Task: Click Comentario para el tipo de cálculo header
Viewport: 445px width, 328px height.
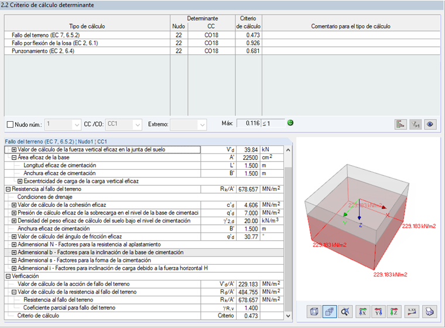Action: point(351,23)
